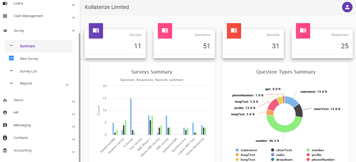Viewport: 356px width, 162px height.
Task: Click the Surveys count 11
Action: click(138, 46)
